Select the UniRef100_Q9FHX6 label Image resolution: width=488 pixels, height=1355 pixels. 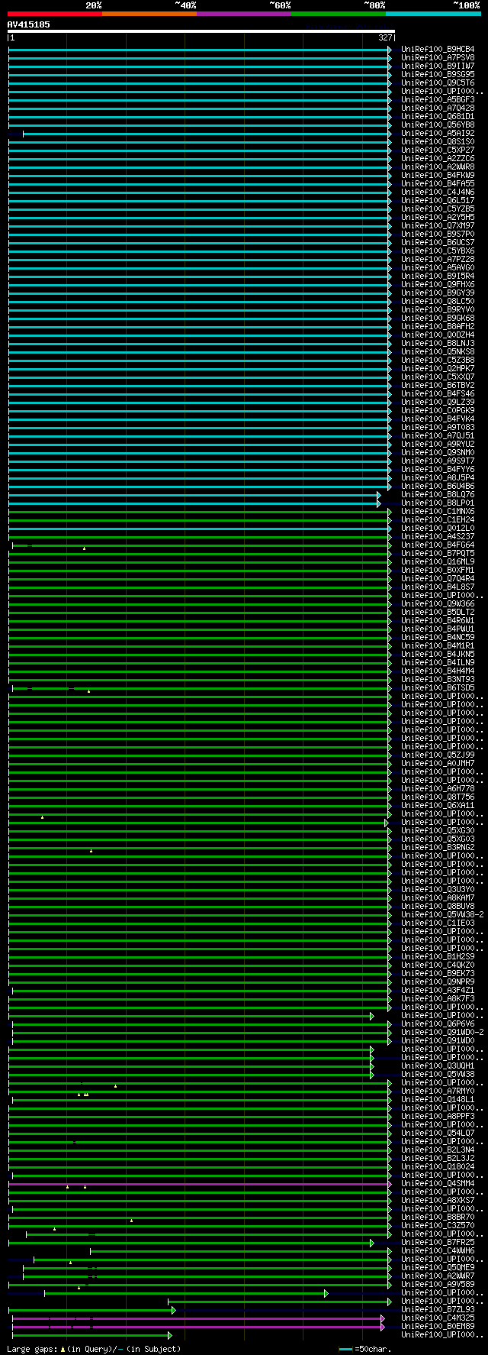[x=438, y=285]
